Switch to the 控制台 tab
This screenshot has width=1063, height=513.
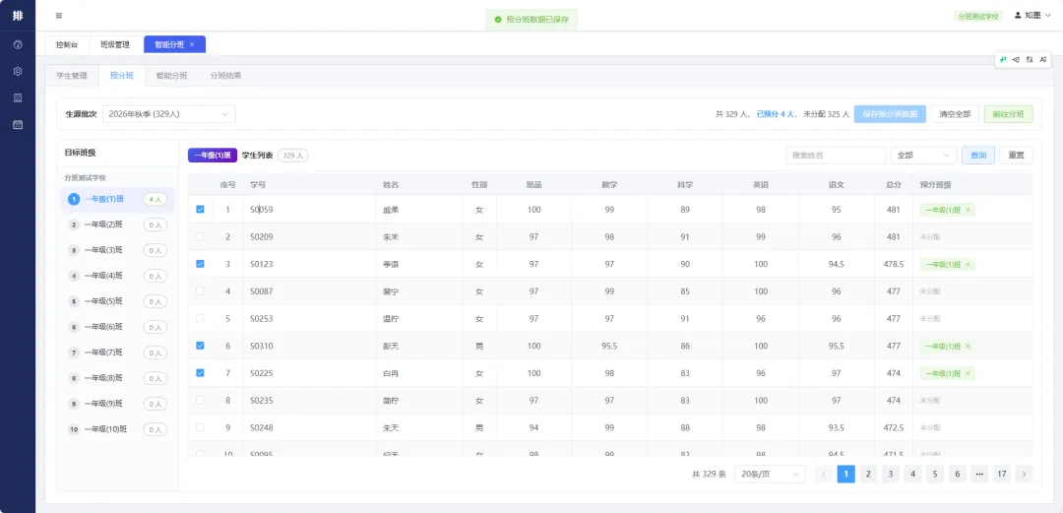(x=67, y=44)
